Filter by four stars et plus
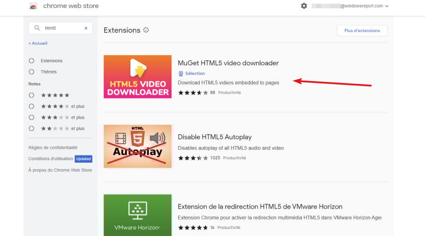 32,106
